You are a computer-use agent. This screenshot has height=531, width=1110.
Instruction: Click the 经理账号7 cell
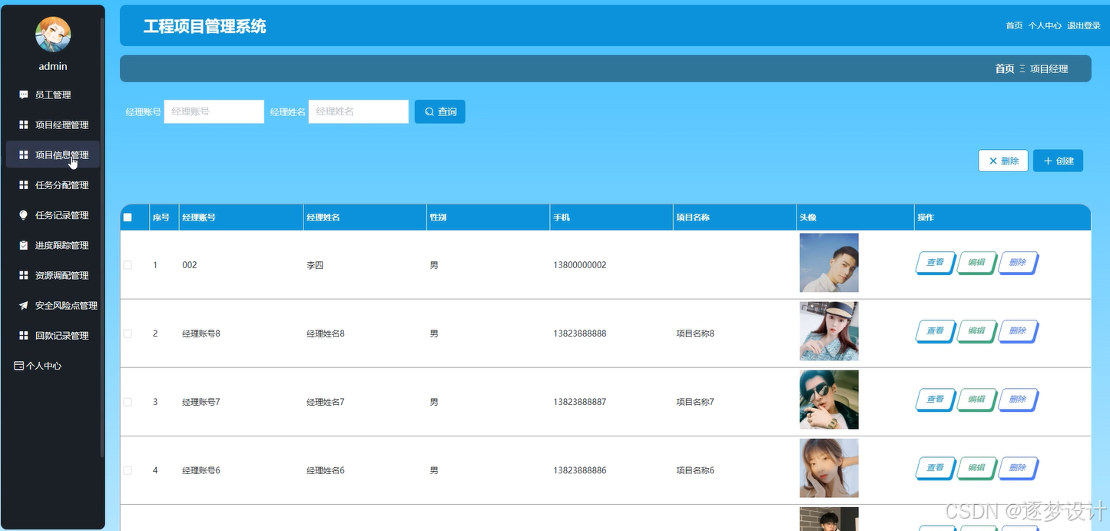201,402
